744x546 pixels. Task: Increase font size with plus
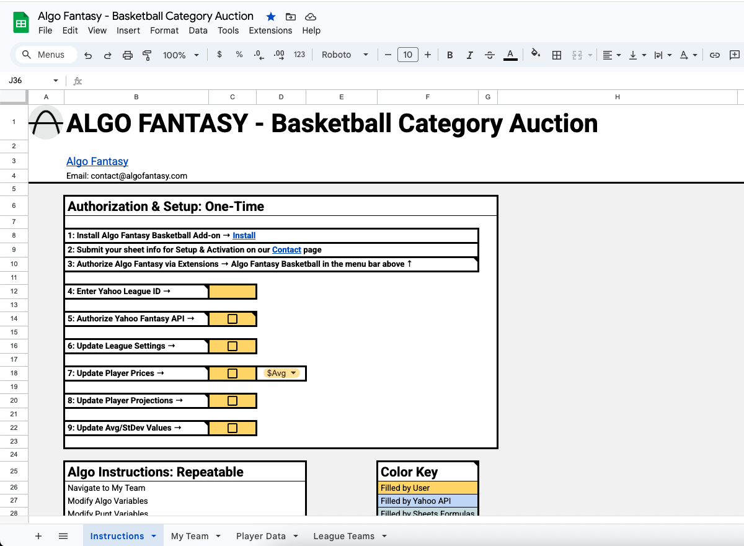point(427,55)
